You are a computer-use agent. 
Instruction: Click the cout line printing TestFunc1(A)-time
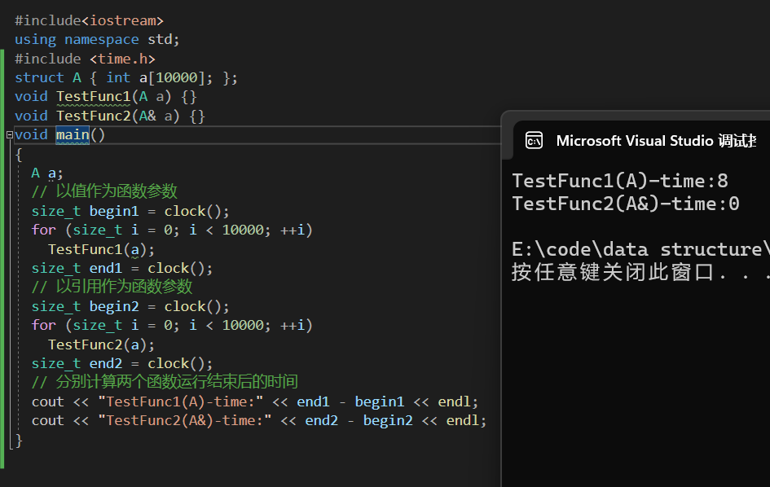(x=255, y=401)
